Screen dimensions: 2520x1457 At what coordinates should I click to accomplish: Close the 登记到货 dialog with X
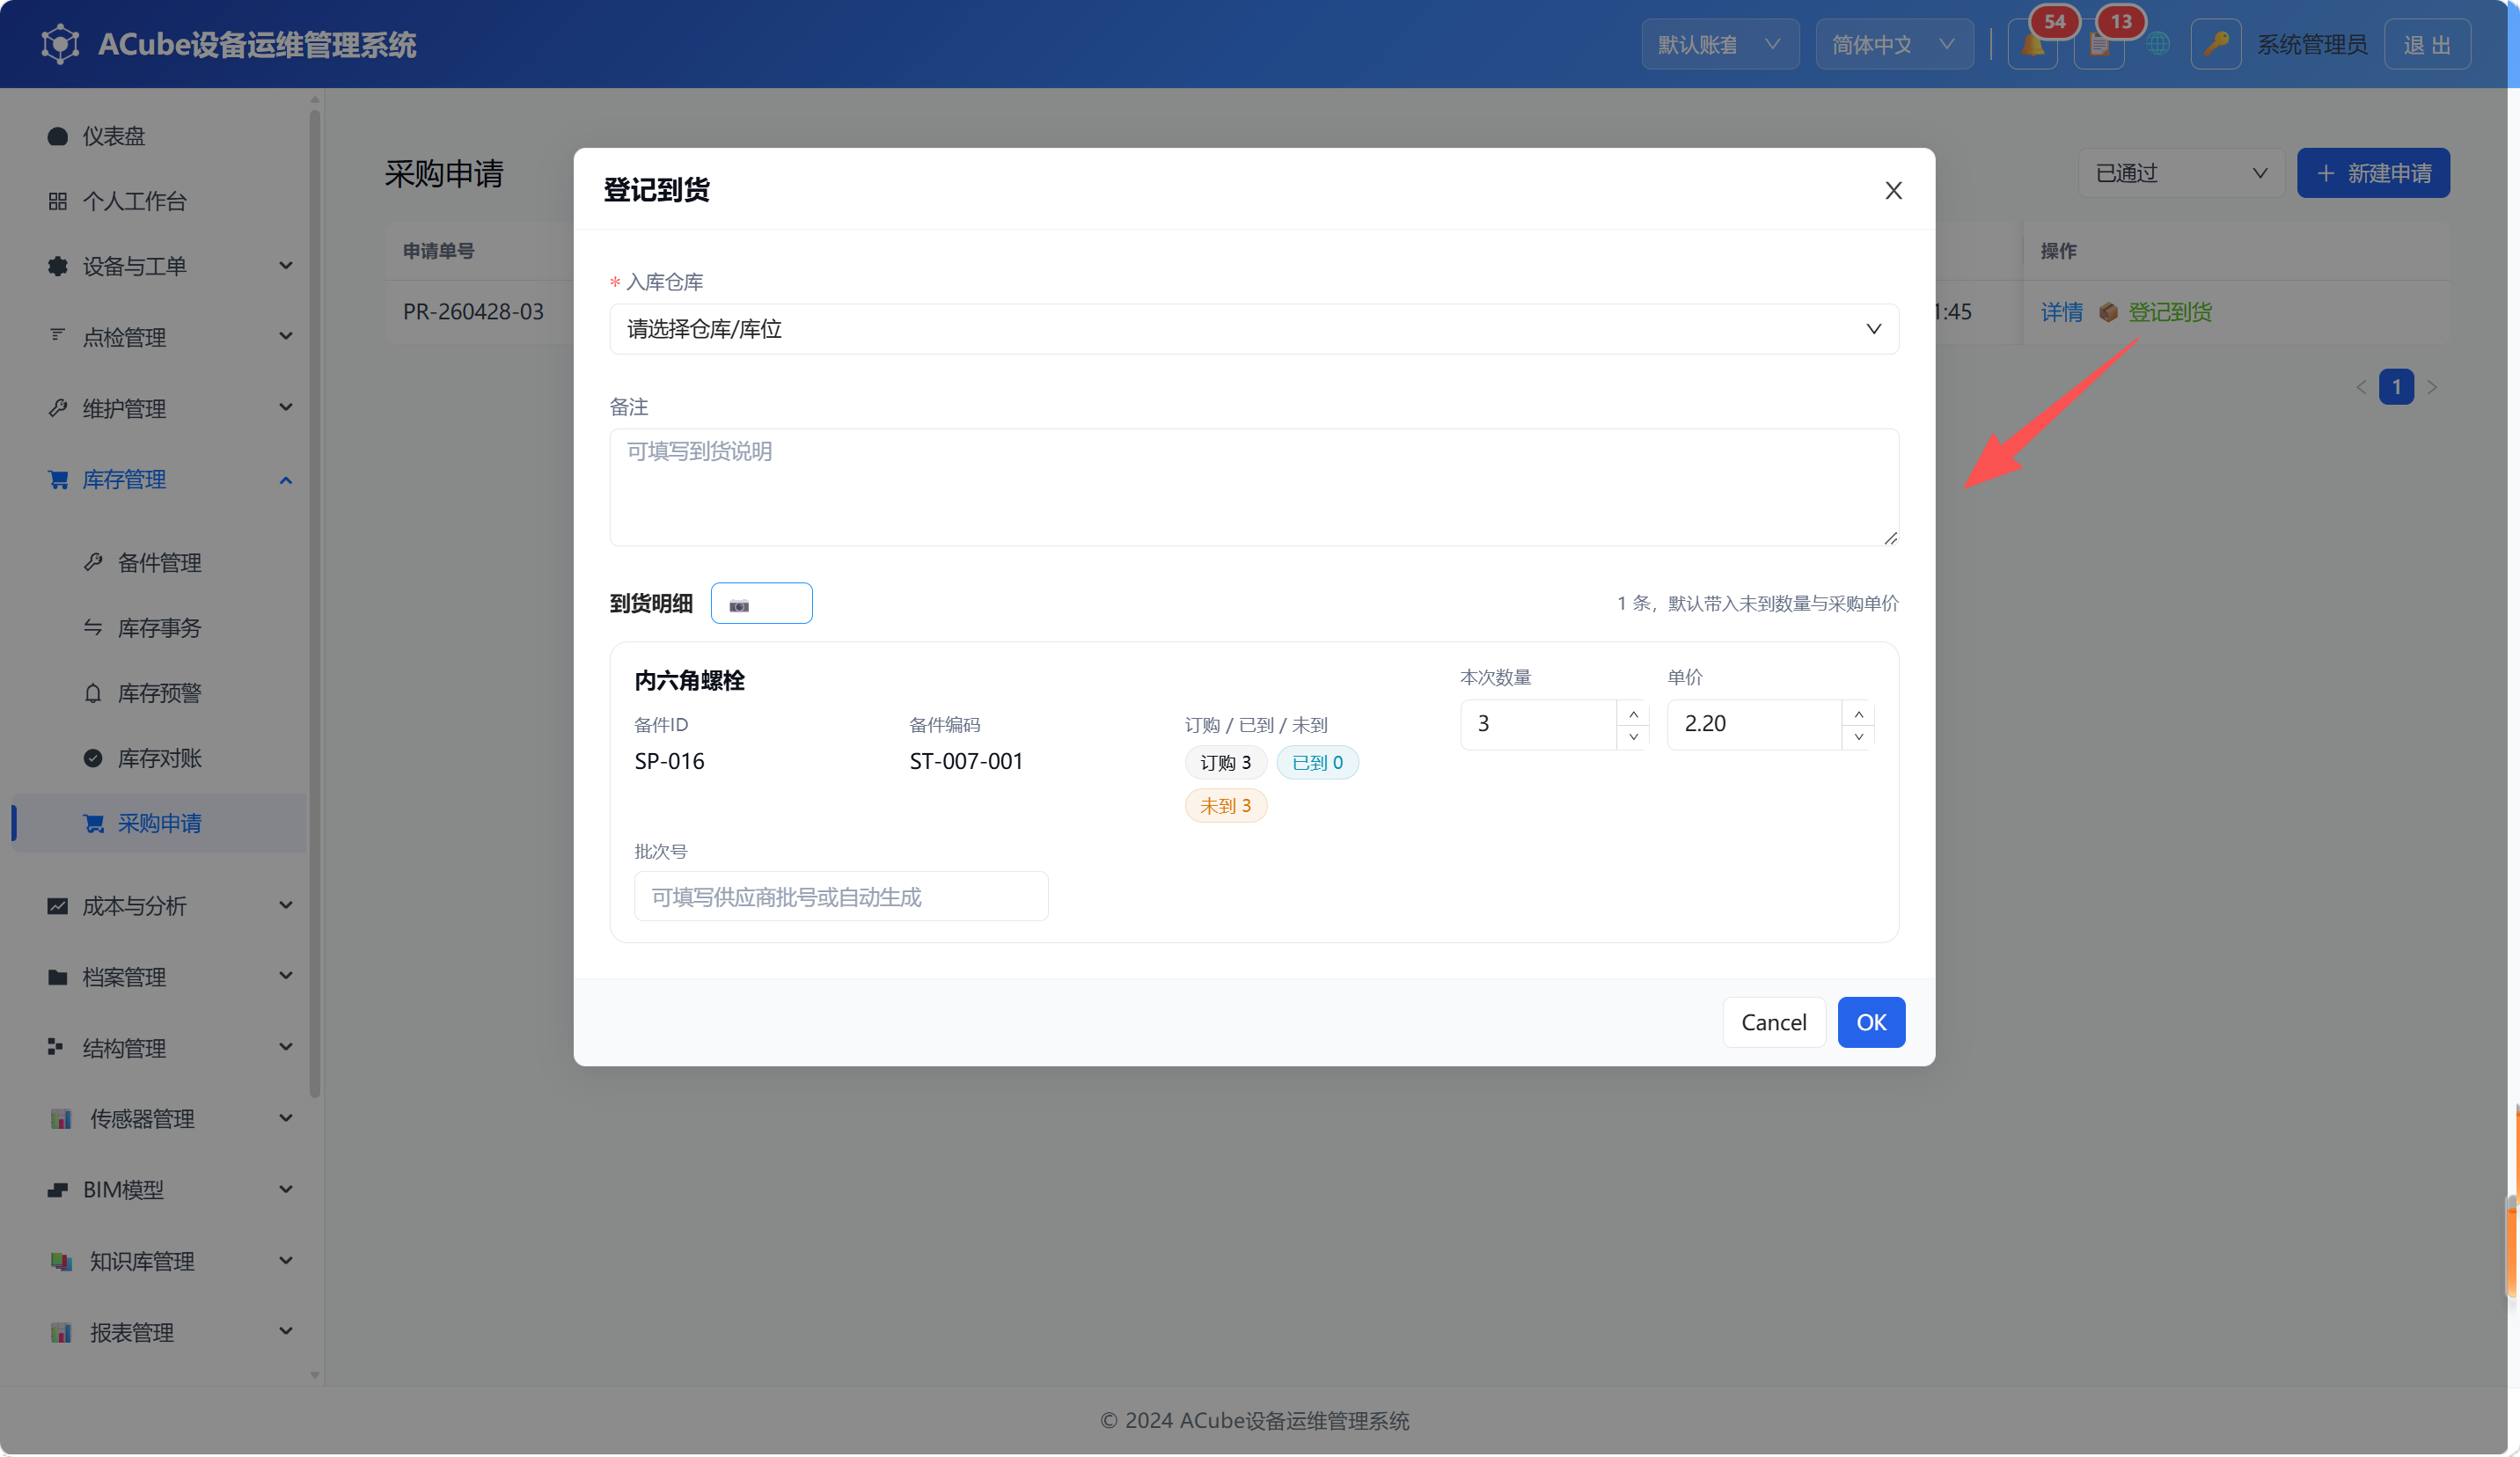pyautogui.click(x=1893, y=190)
